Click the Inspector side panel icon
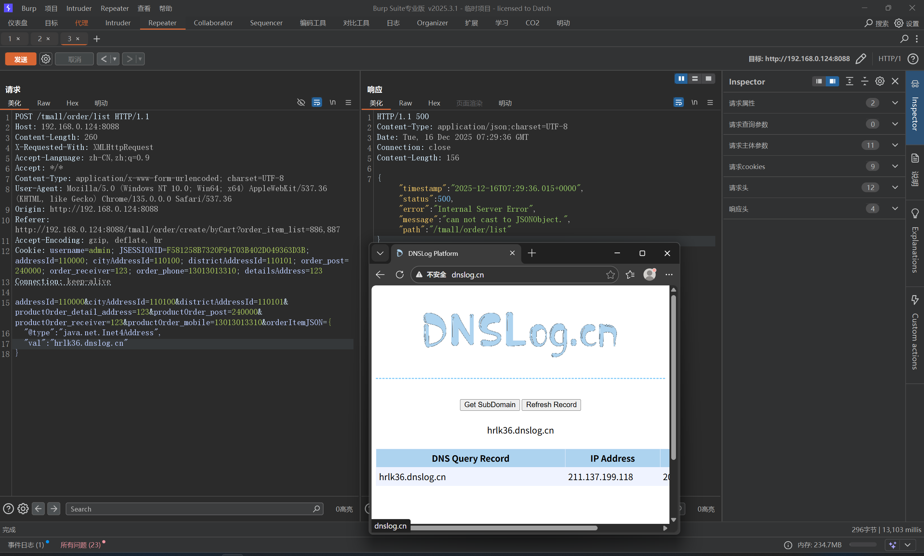924x556 pixels. (x=915, y=84)
